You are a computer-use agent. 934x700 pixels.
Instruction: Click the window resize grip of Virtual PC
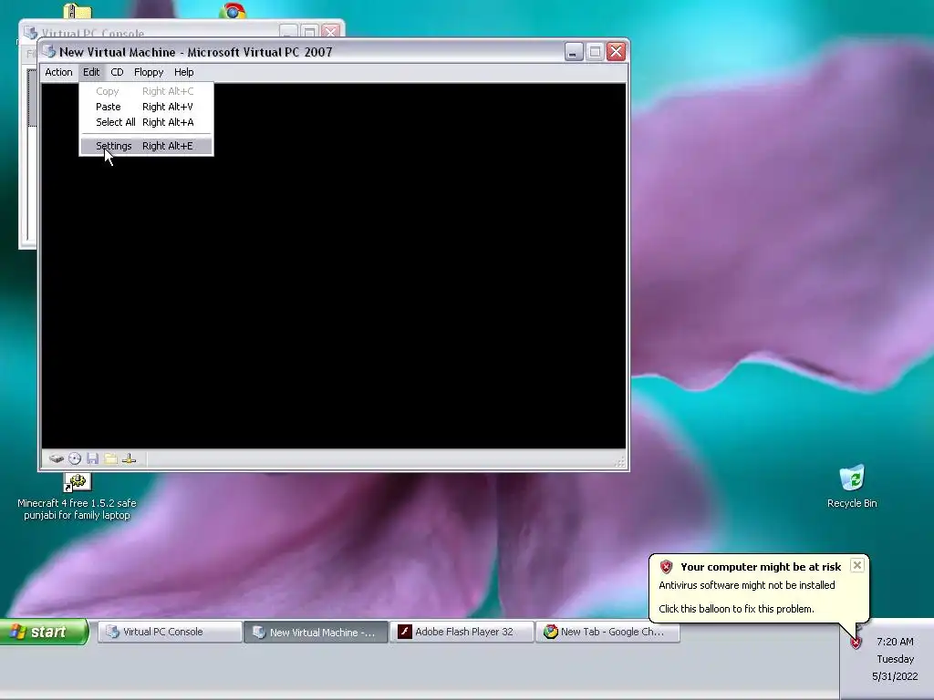point(620,462)
